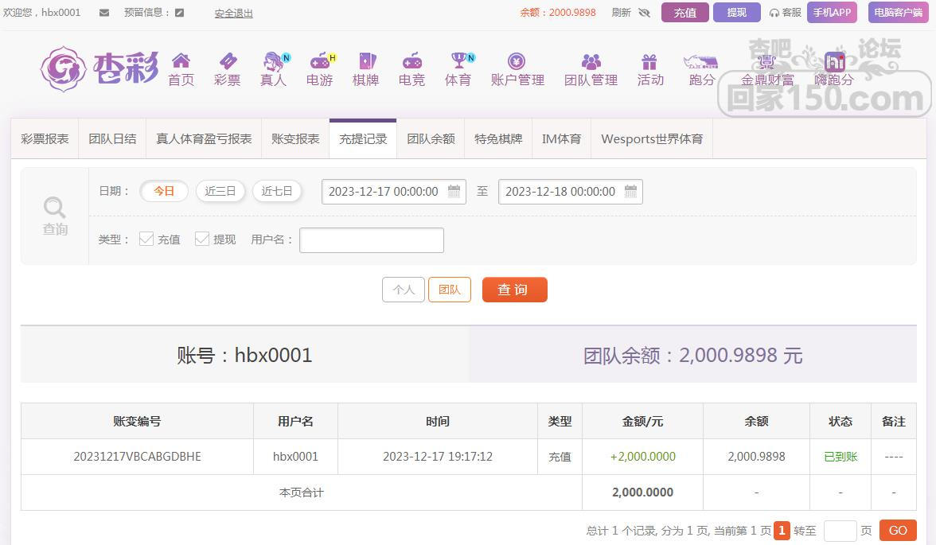The image size is (936, 545).
Task: Open the 电竞 esports section
Action: click(412, 69)
